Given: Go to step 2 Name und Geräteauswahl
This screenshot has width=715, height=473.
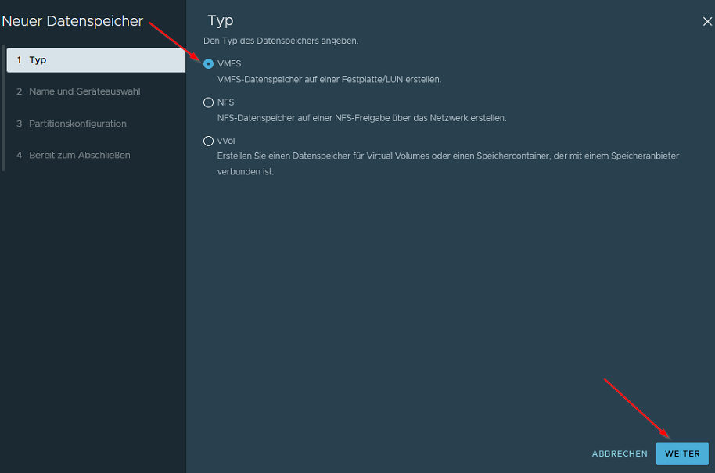Looking at the screenshot, I should tap(84, 91).
